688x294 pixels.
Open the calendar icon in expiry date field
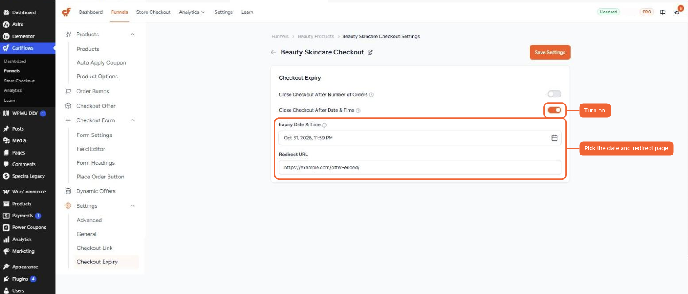[x=554, y=138]
